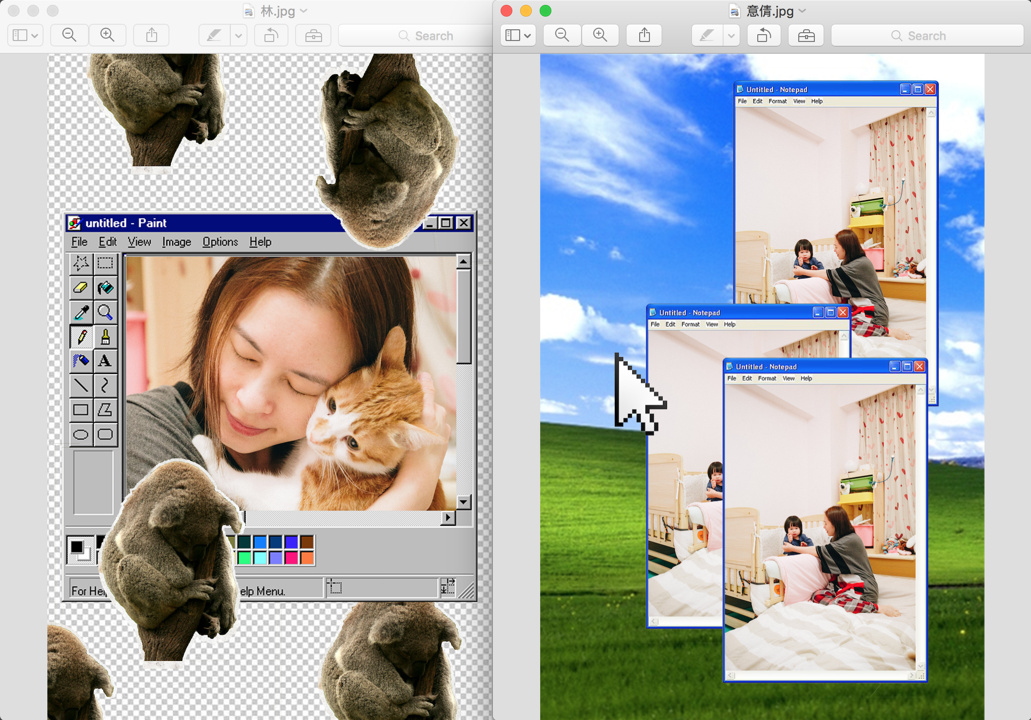Screen dimensions: 1031x720
Task: Click Zoom Out in the 林.jpg toolbar
Action: click(x=69, y=35)
